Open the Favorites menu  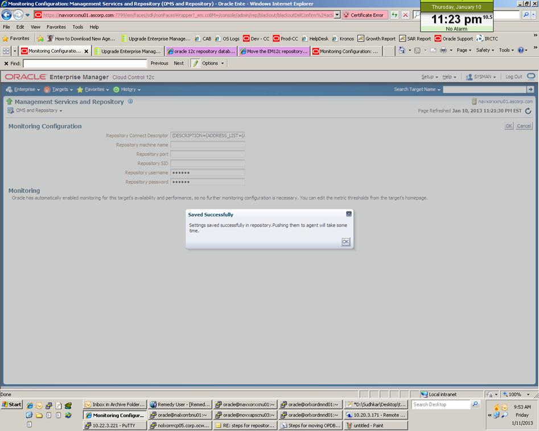click(56, 27)
